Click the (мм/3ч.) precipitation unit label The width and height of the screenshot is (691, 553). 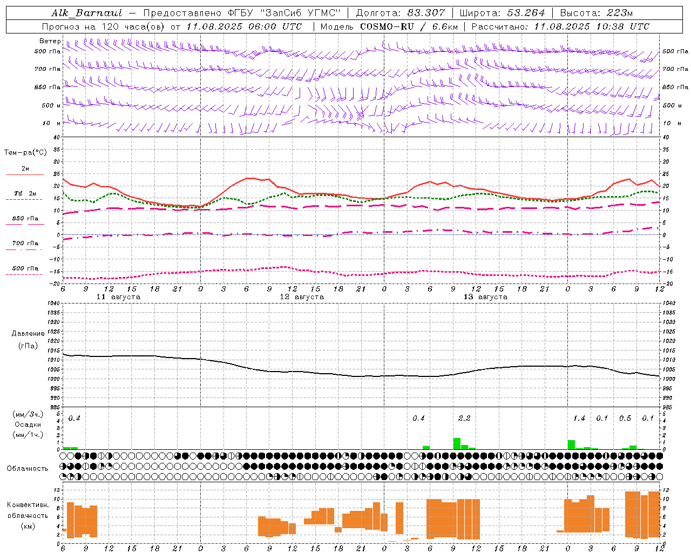click(28, 414)
